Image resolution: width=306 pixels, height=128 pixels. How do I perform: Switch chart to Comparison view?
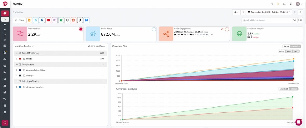coord(296,46)
